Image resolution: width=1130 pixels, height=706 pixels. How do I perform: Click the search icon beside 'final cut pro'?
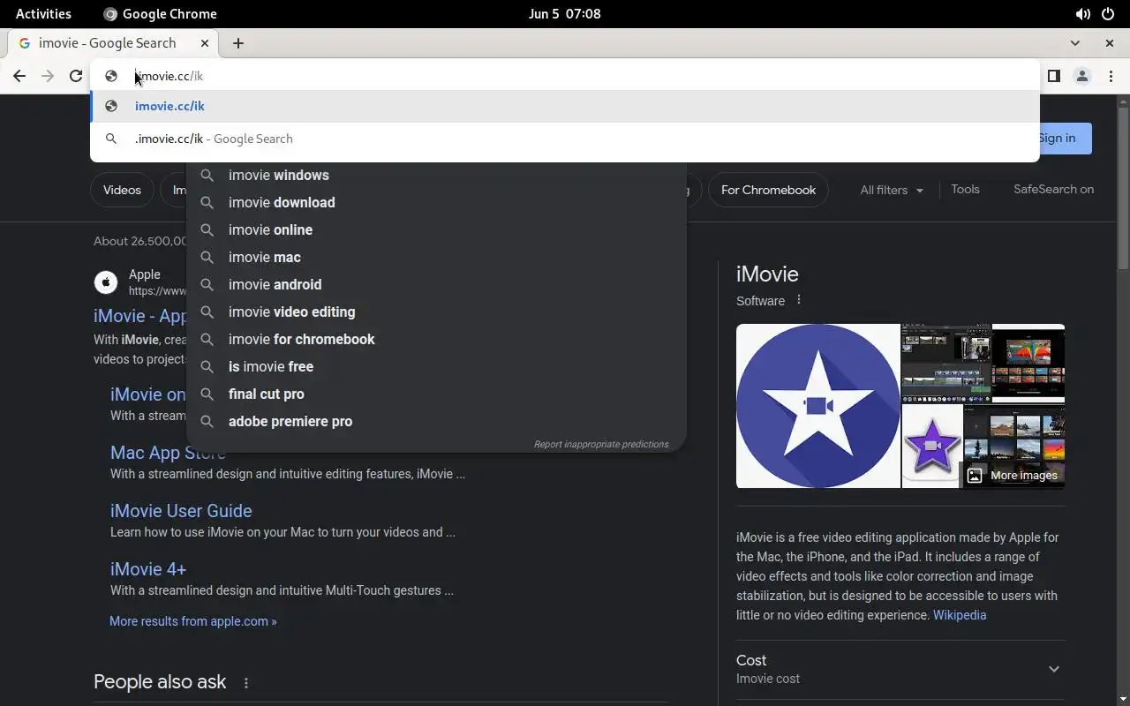coord(207,394)
